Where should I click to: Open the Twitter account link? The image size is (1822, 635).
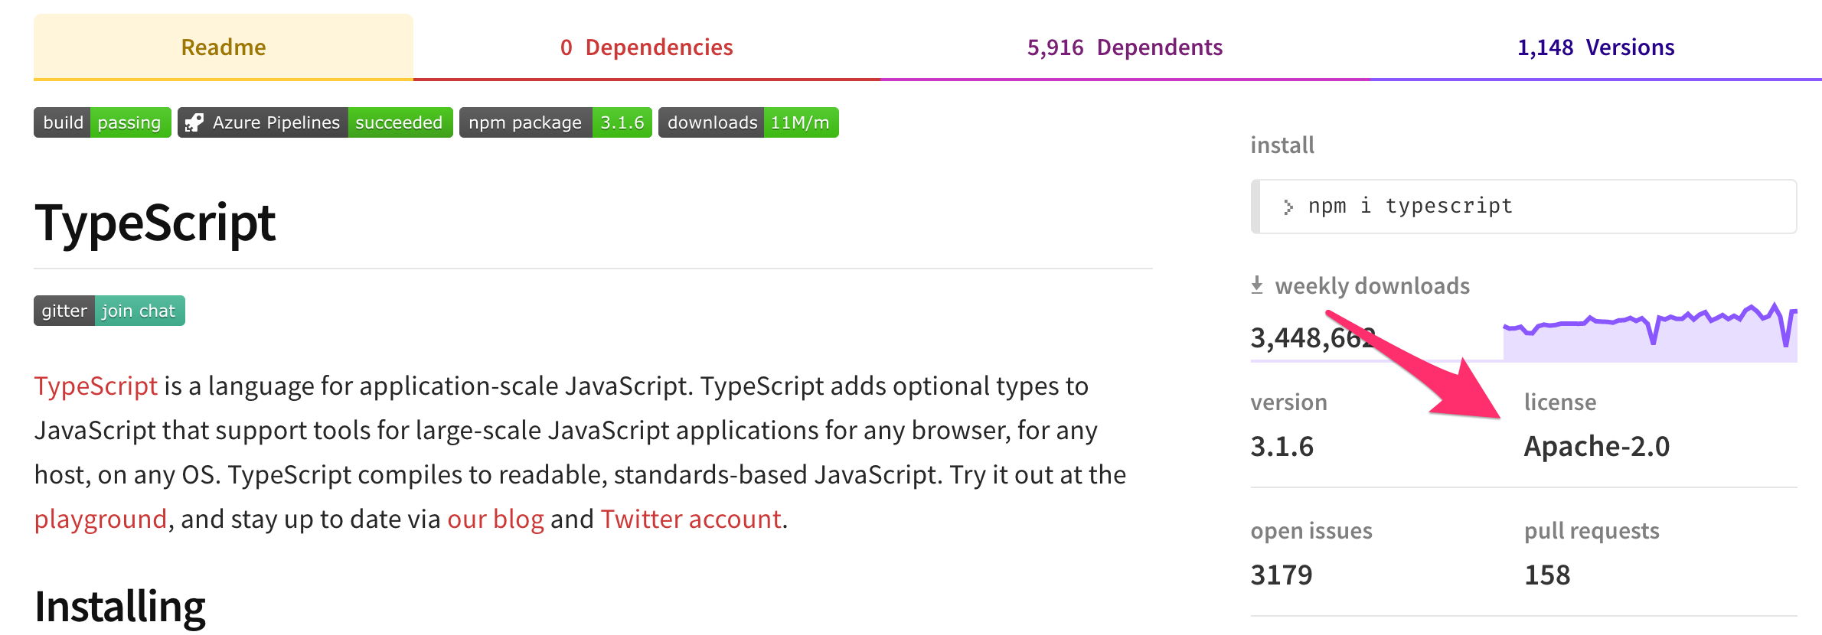pyautogui.click(x=691, y=519)
